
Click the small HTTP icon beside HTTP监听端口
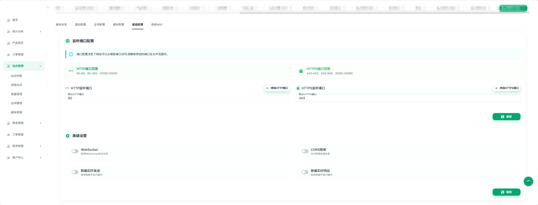(x=67, y=88)
